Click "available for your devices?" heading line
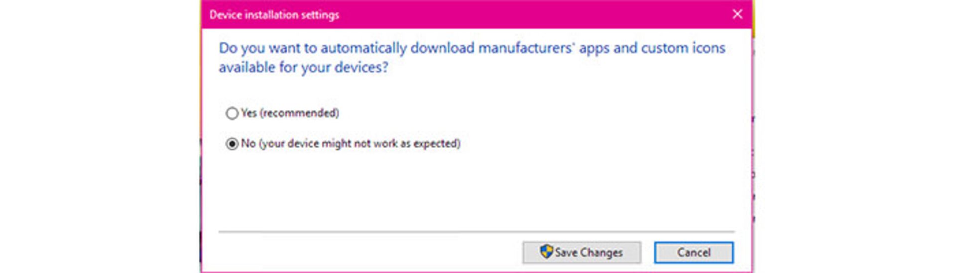 pos(304,67)
